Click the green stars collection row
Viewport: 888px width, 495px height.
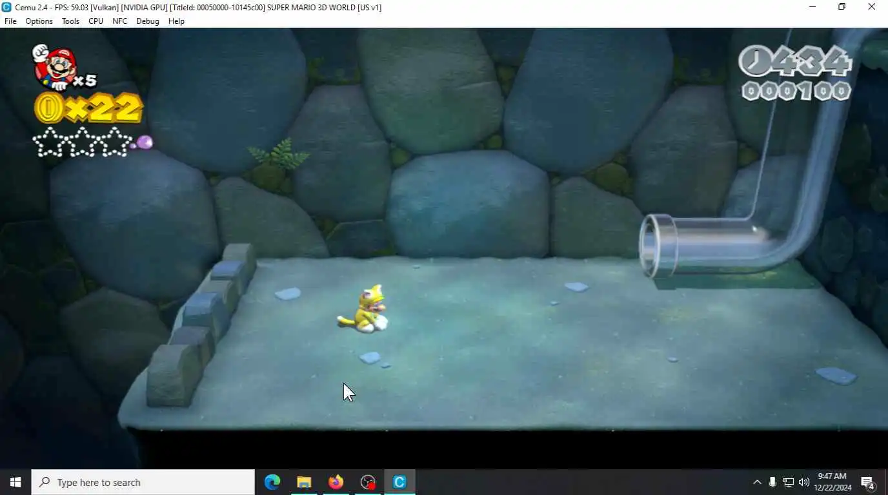click(x=83, y=142)
